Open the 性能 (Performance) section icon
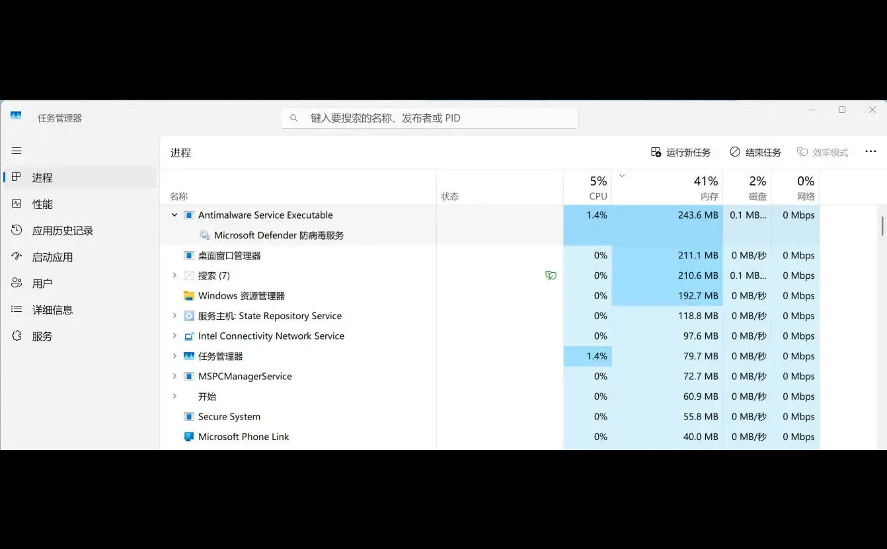Viewport: 887px width, 549px height. [x=16, y=203]
